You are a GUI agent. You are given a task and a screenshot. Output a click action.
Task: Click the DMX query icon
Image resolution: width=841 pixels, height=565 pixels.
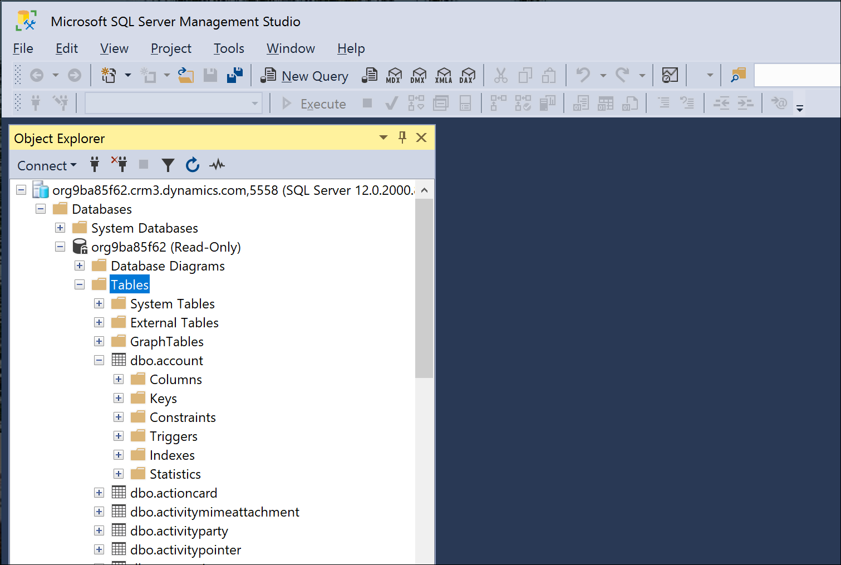pos(418,75)
